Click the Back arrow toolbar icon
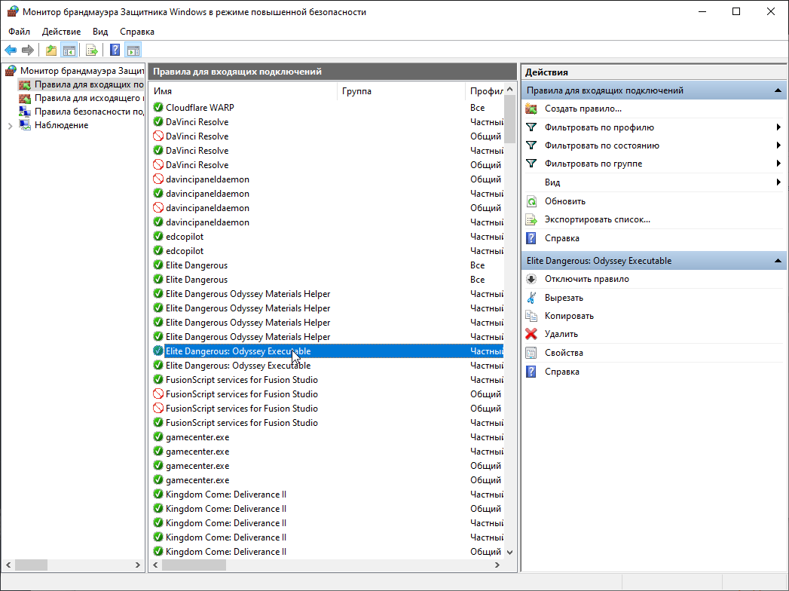Screen dimensions: 789x591 pos(11,50)
